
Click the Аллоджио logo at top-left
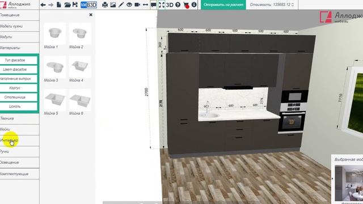point(15,5)
